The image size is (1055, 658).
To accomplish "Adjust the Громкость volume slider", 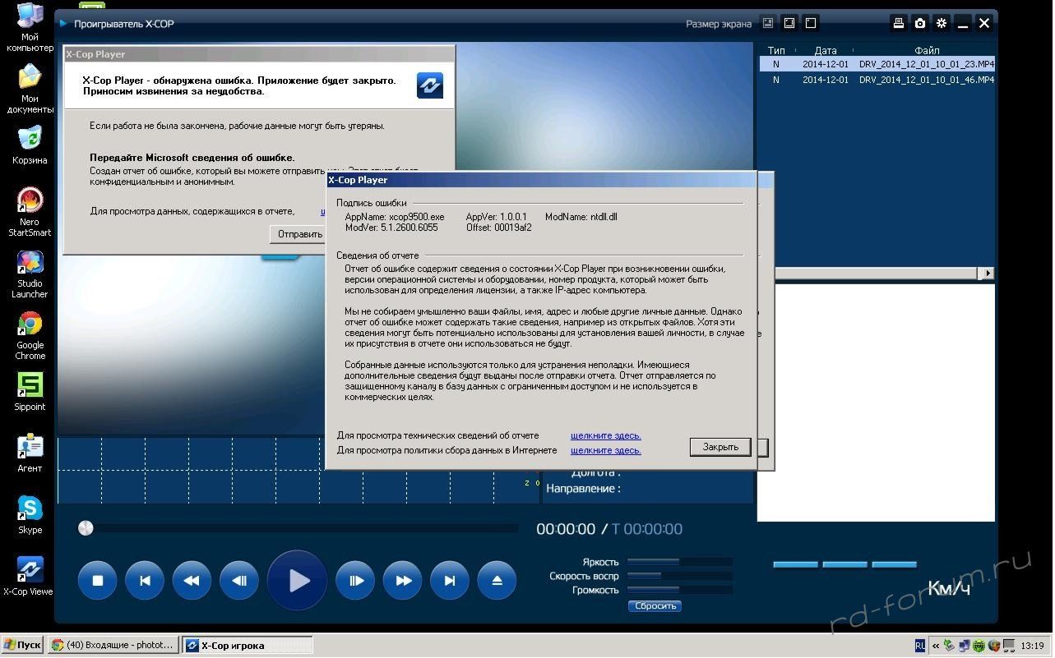I will (679, 590).
